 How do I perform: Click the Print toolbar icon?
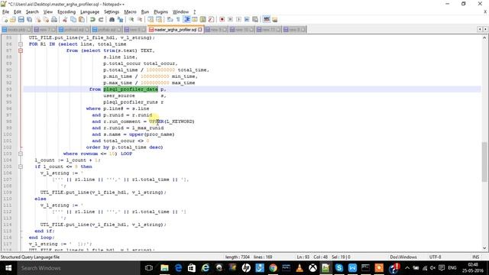coord(54,19)
